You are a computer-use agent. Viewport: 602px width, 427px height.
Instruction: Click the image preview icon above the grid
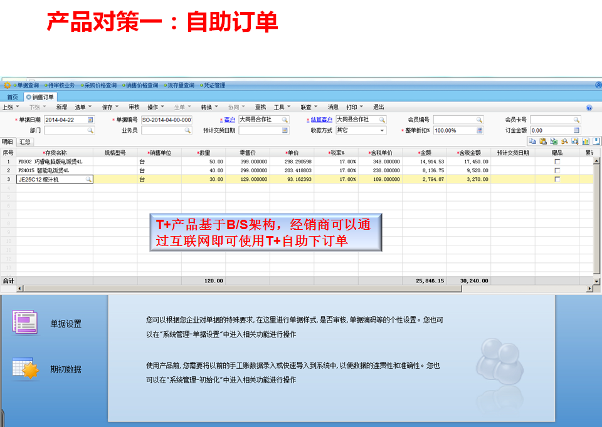[x=575, y=141]
